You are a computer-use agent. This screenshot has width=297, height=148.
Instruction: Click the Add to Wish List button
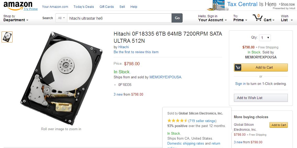click(x=261, y=98)
